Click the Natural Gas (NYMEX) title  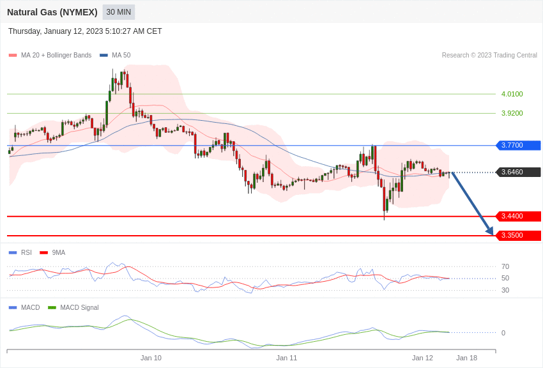pyautogui.click(x=52, y=12)
